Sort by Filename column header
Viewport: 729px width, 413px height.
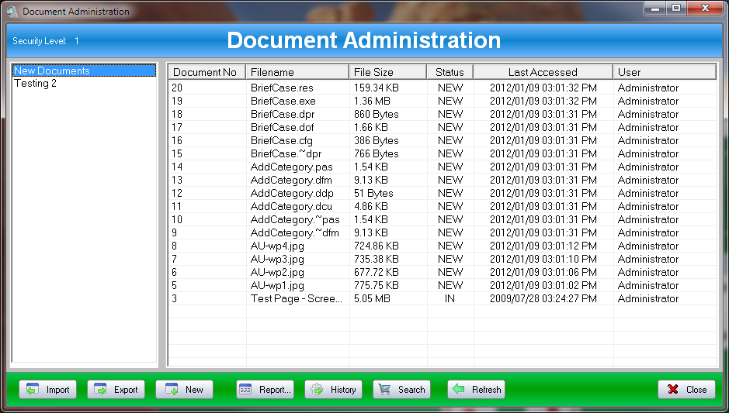click(x=297, y=72)
